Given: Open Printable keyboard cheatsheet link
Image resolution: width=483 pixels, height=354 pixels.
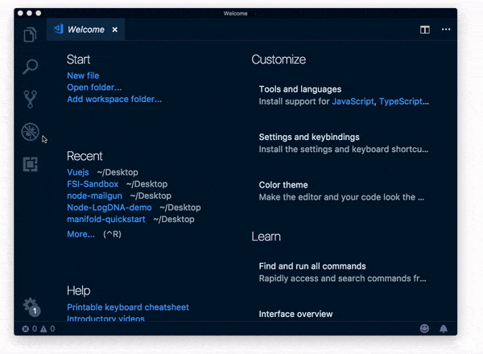Looking at the screenshot, I should pos(128,307).
